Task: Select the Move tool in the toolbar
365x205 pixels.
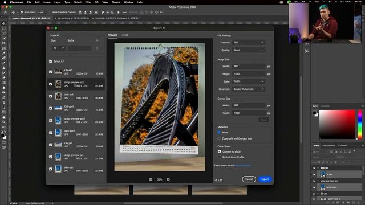Action: pos(4,23)
